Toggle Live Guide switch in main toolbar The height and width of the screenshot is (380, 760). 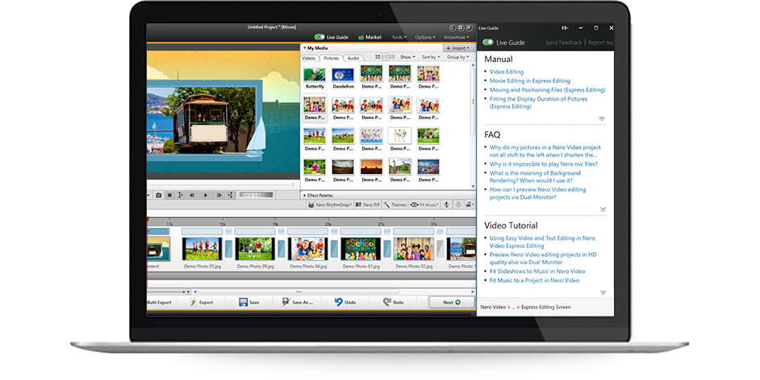(319, 37)
